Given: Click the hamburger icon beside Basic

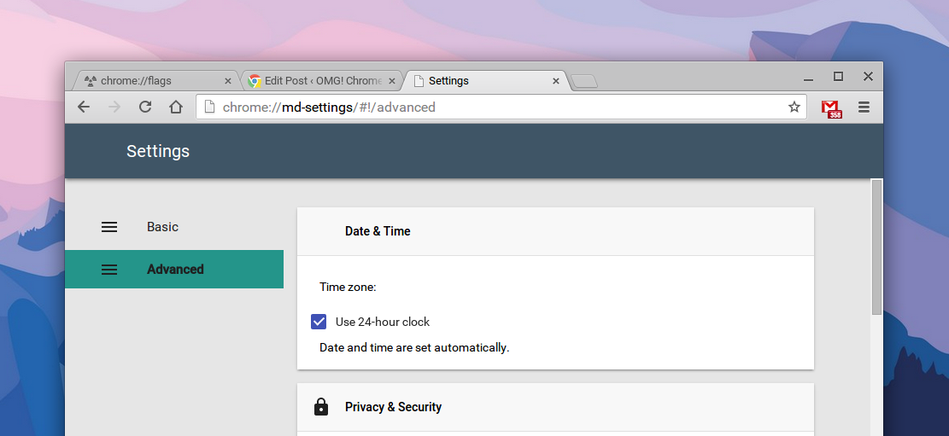Looking at the screenshot, I should (x=109, y=227).
